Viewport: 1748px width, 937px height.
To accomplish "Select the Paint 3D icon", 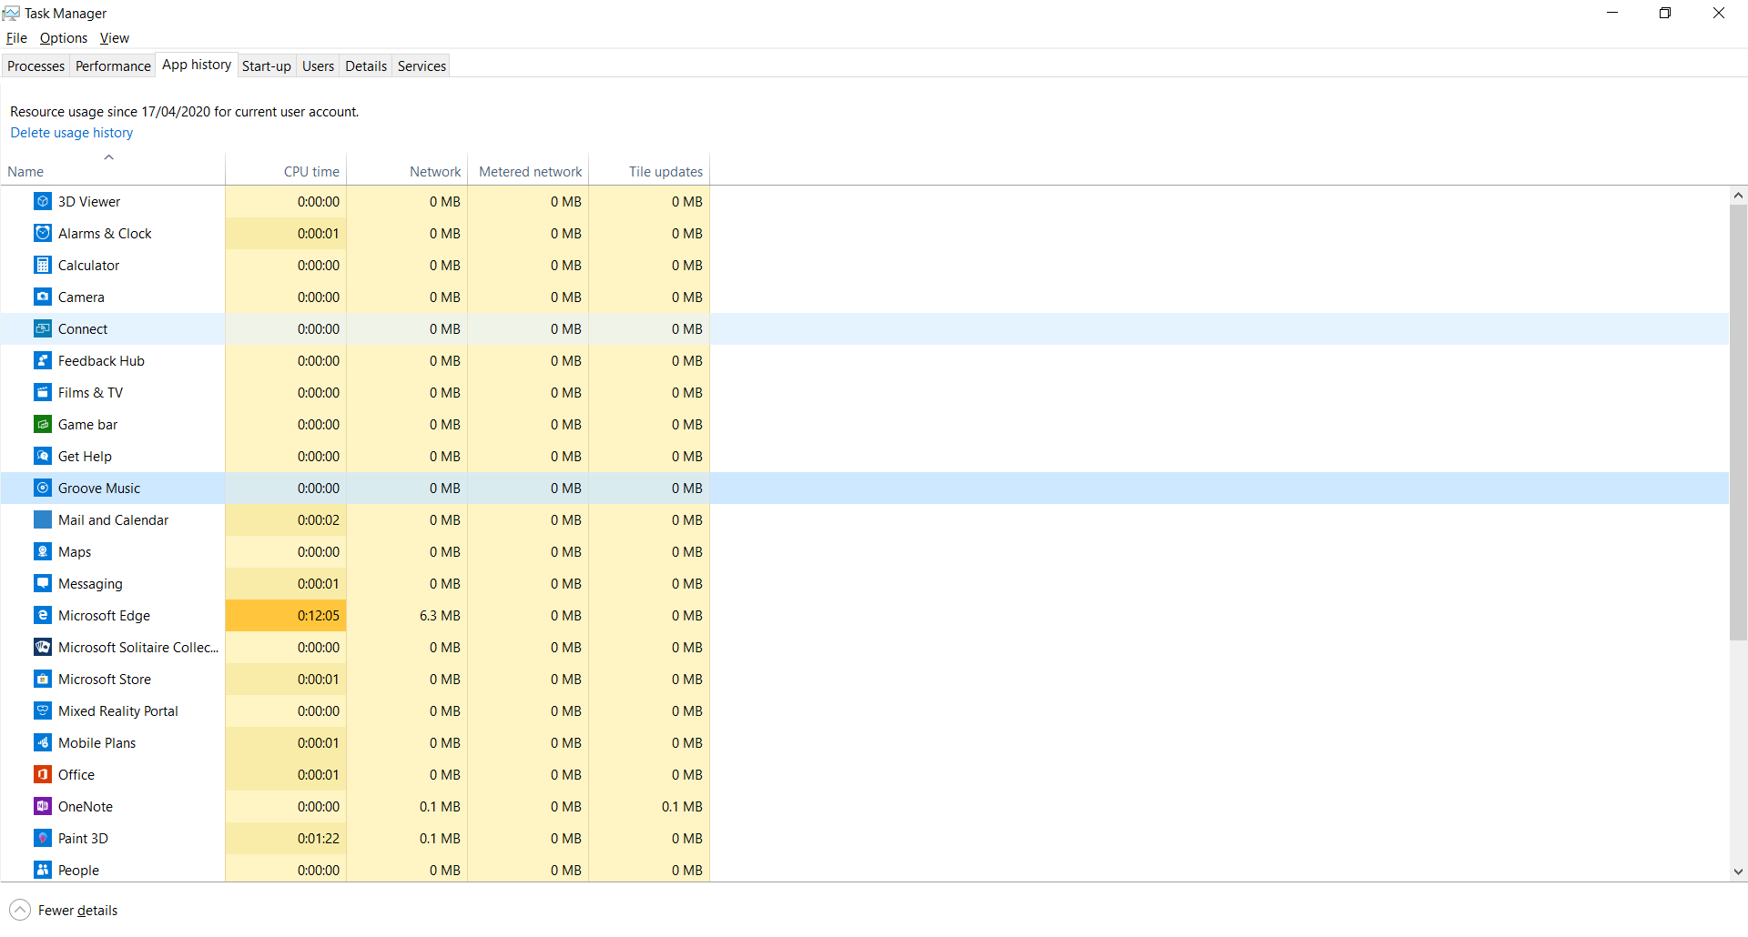I will pos(43,838).
